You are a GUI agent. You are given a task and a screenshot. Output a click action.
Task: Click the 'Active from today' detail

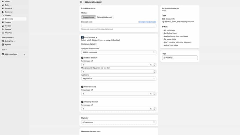click(x=171, y=45)
